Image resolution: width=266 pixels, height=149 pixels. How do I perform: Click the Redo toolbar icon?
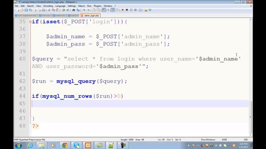click(x=68, y=10)
